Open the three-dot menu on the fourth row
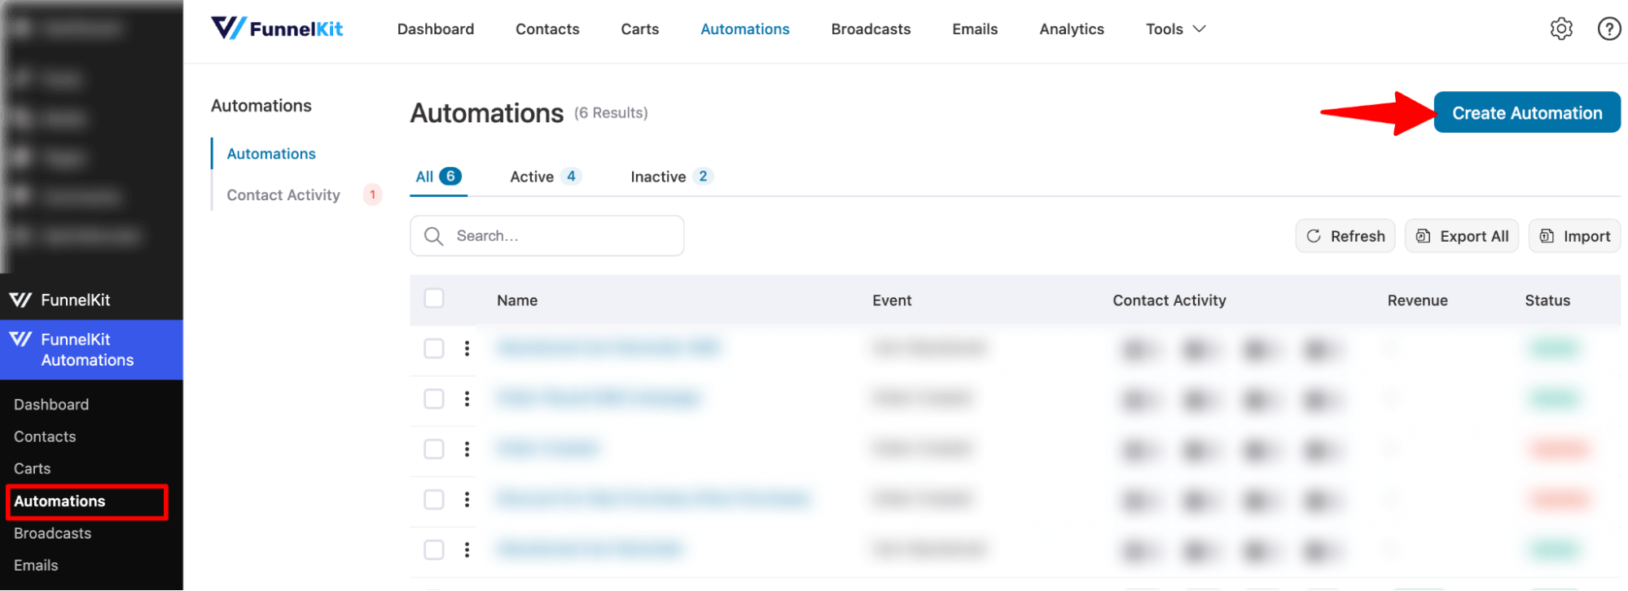1628x591 pixels. tap(467, 499)
